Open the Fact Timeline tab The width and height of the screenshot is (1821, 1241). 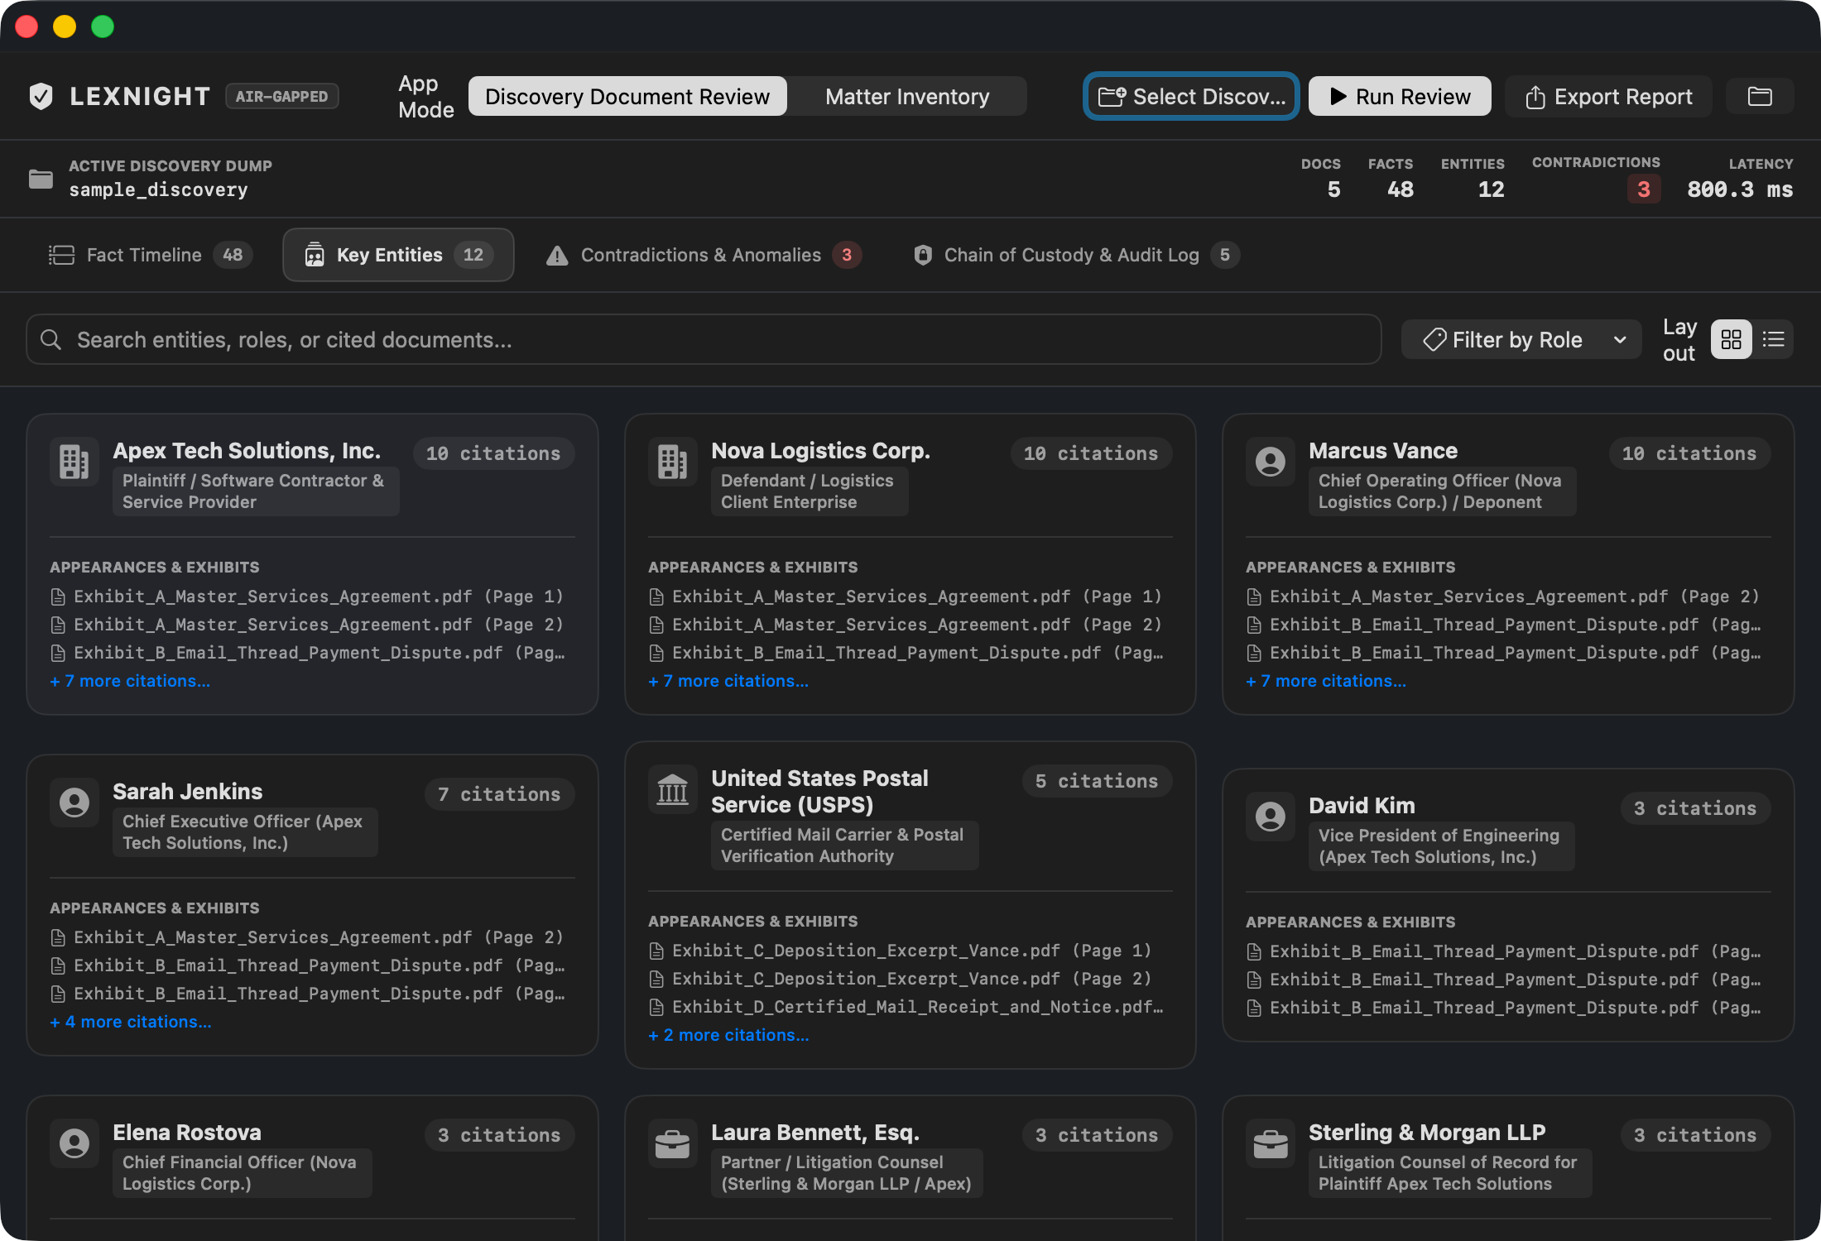point(149,255)
